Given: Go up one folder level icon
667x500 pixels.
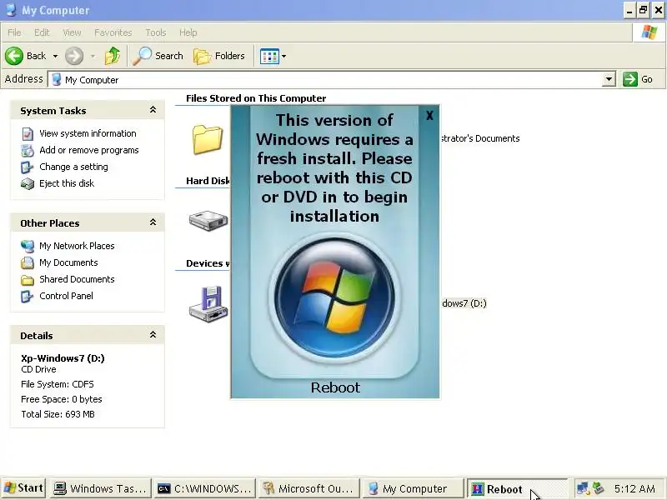Looking at the screenshot, I should coord(113,56).
